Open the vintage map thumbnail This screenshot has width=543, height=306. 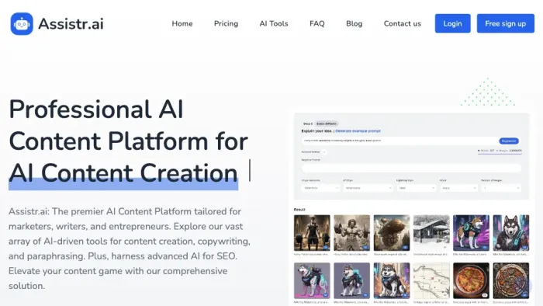(431, 280)
